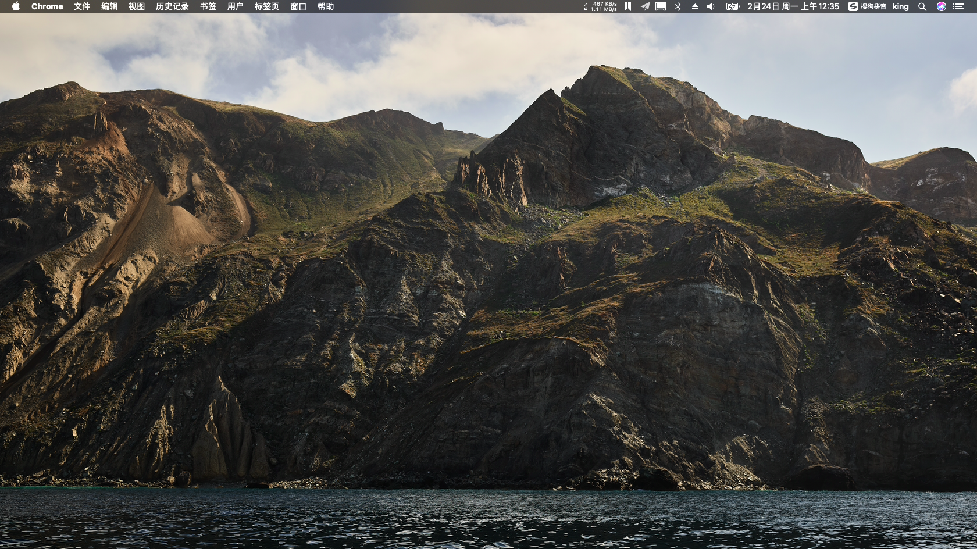Click the date and time 2月24日 周一
Image resolution: width=977 pixels, height=549 pixels.
tap(793, 6)
